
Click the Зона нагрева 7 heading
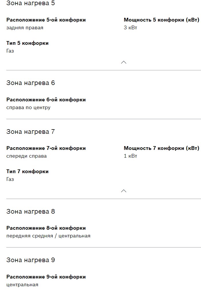[x=30, y=132]
